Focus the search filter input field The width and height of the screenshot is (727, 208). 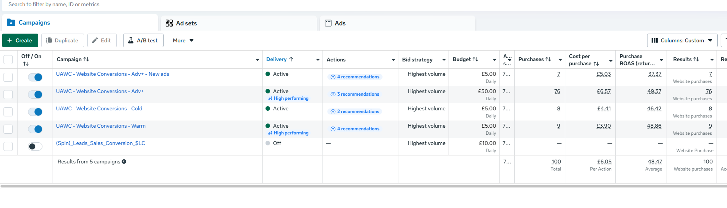click(170, 5)
